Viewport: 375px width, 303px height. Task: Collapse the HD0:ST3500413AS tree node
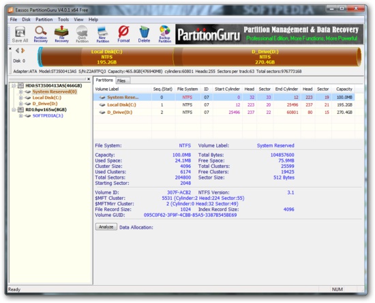point(14,85)
